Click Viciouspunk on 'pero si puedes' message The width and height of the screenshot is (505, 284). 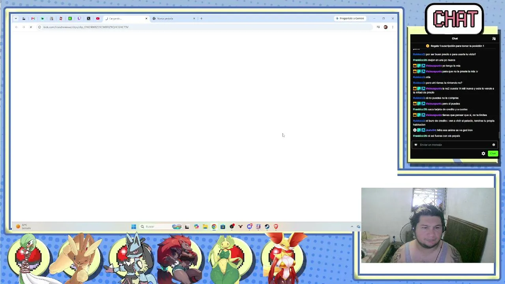click(433, 104)
